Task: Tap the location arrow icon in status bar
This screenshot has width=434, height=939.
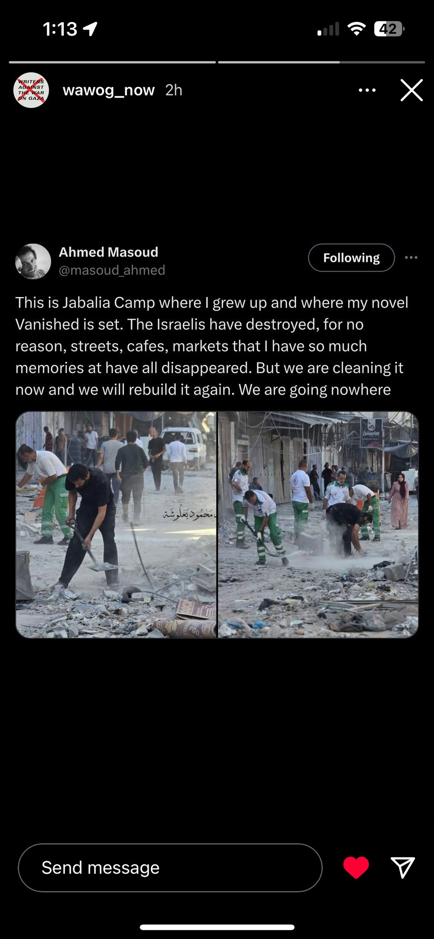Action: (90, 29)
